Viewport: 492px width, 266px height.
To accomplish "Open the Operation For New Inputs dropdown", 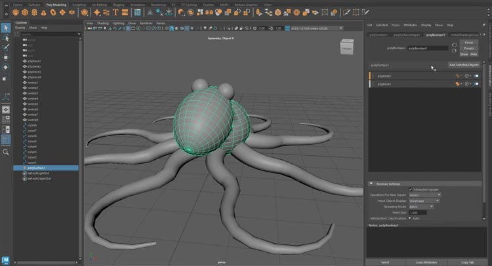I will (x=424, y=195).
